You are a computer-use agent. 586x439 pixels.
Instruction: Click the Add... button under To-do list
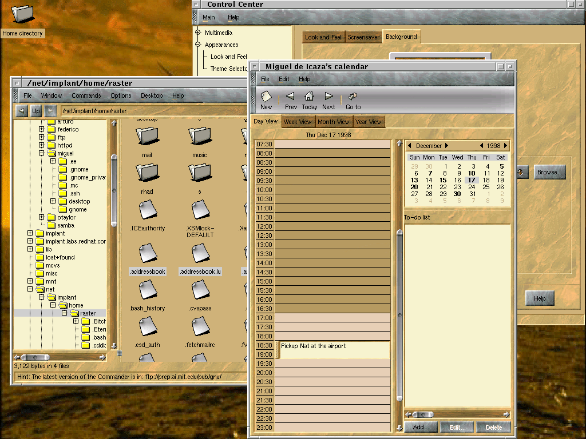[421, 427]
